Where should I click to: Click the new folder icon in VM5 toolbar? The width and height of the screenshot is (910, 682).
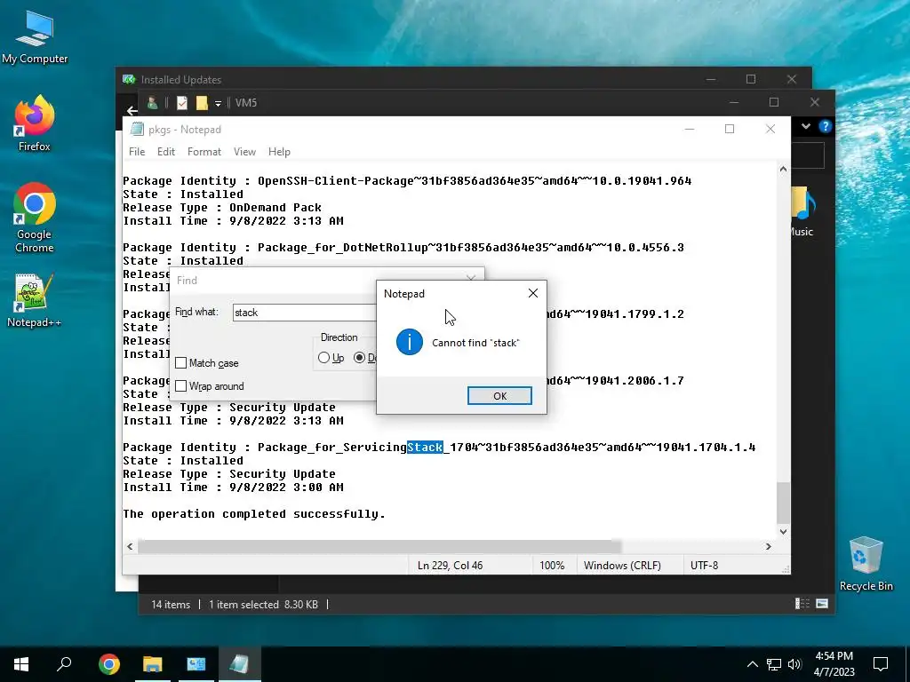(x=202, y=103)
